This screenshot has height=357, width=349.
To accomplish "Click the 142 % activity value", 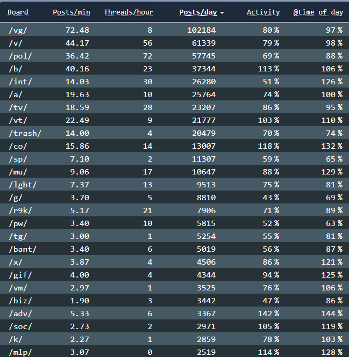I will (268, 314).
